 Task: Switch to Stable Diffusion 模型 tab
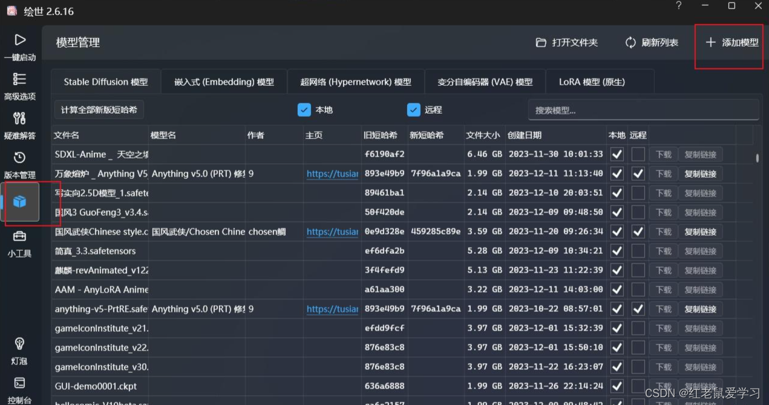(x=106, y=82)
